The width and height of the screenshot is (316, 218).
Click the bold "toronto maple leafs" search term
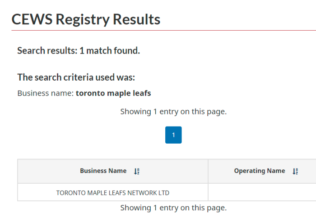click(x=113, y=93)
